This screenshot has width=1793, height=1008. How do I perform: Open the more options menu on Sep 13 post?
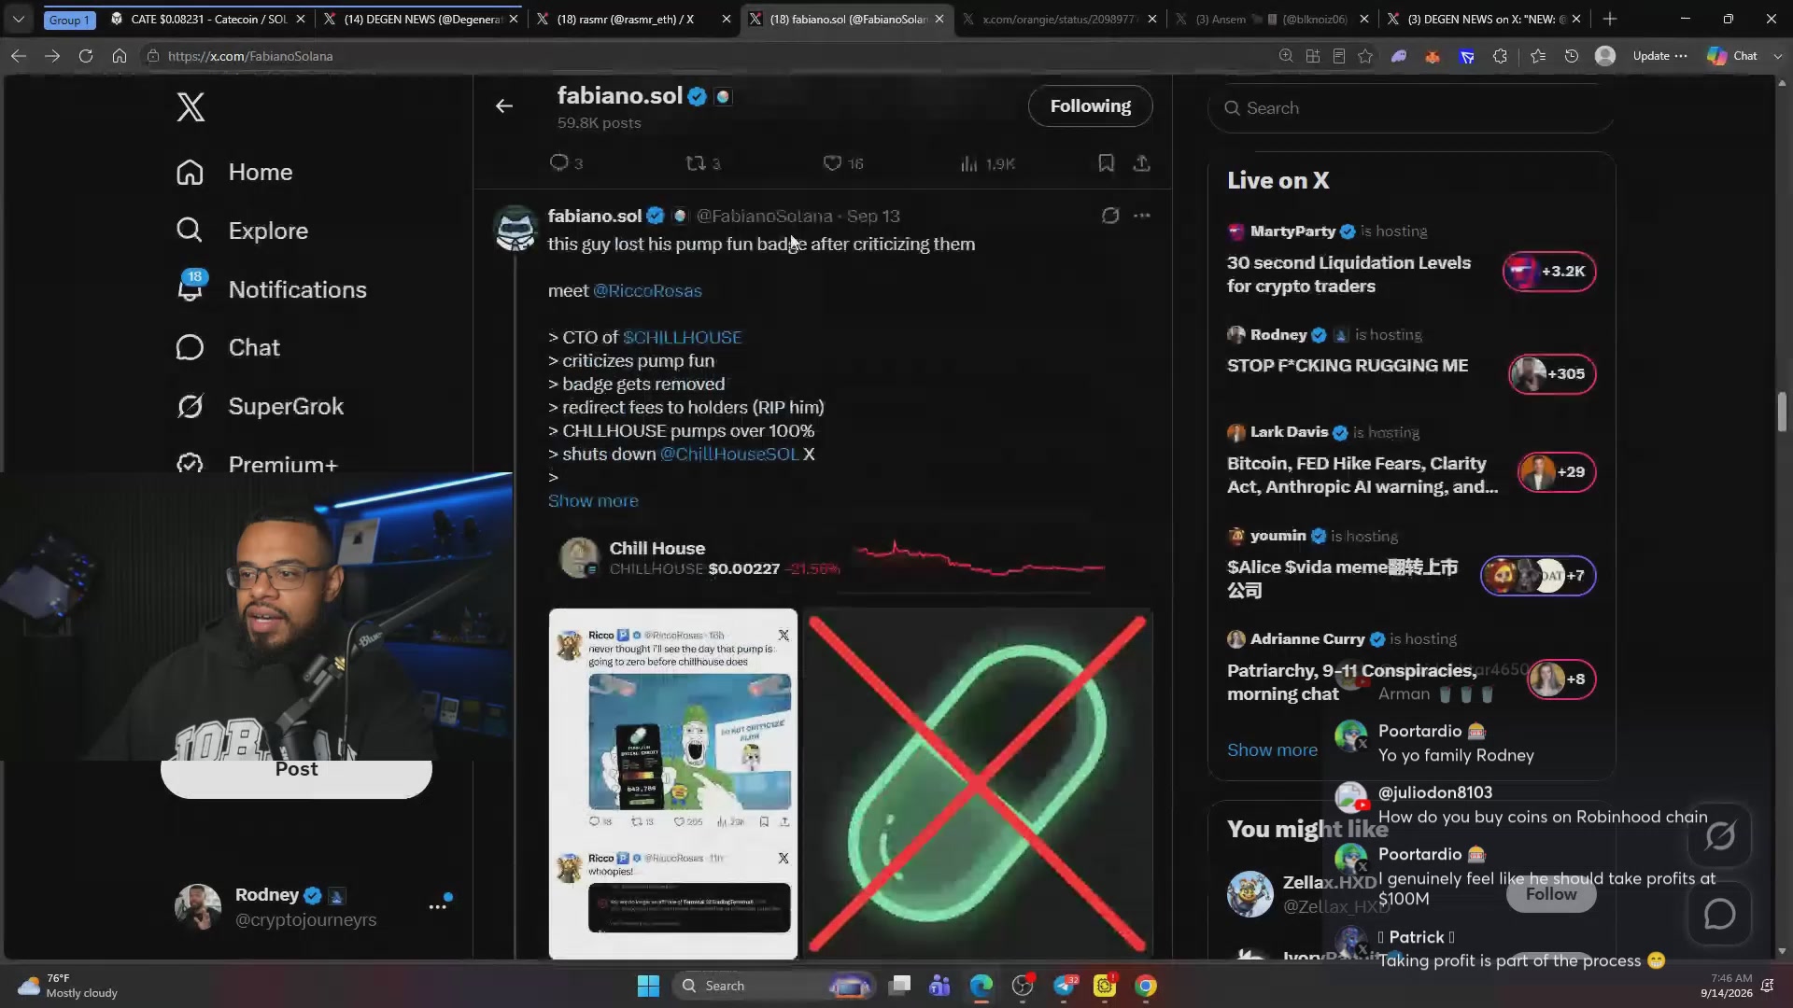coord(1142,216)
